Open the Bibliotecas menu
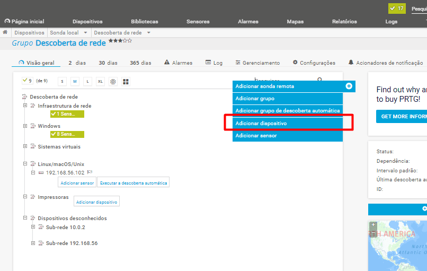The width and height of the screenshot is (427, 271). click(x=144, y=22)
